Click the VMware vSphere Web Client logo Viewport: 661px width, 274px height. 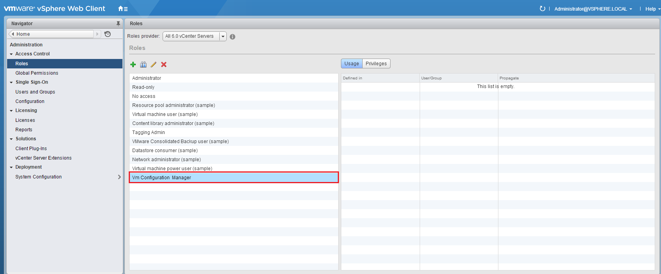point(54,9)
